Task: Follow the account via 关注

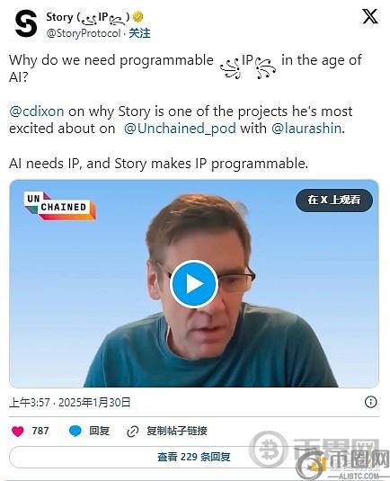Action: 139,33
